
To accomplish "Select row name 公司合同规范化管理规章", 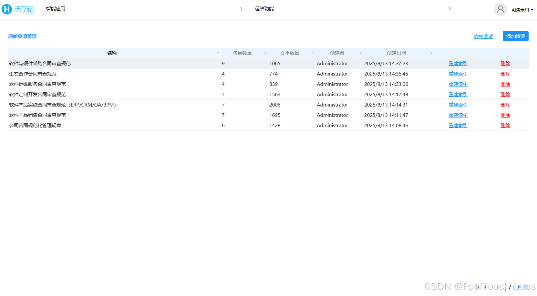I will 35,126.
